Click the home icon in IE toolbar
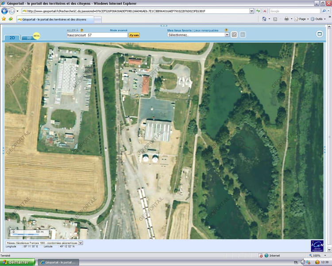332x266 pixels. [x=264, y=19]
